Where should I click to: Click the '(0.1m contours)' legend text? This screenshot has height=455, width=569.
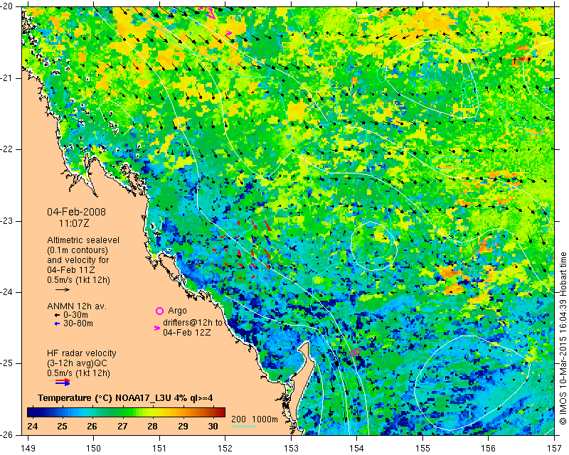[x=78, y=250]
